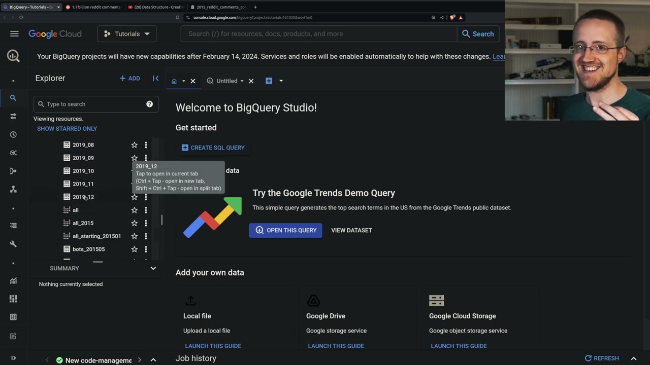650x365 pixels.
Task: Switch to the home welcome tab
Action: 174,81
